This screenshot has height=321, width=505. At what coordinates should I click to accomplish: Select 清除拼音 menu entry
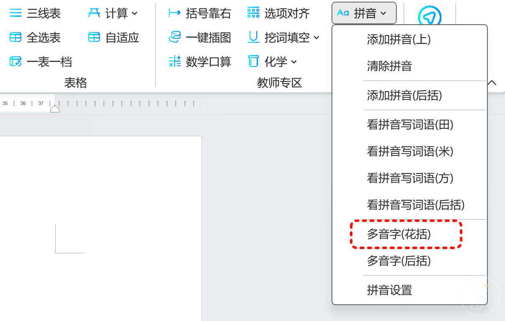pyautogui.click(x=390, y=66)
